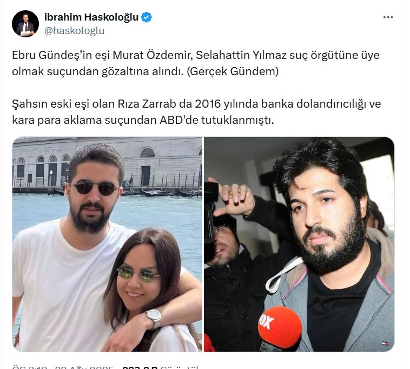The image size is (410, 369).
Task: Click the wristwatch in the left photo
Action: click(154, 318)
